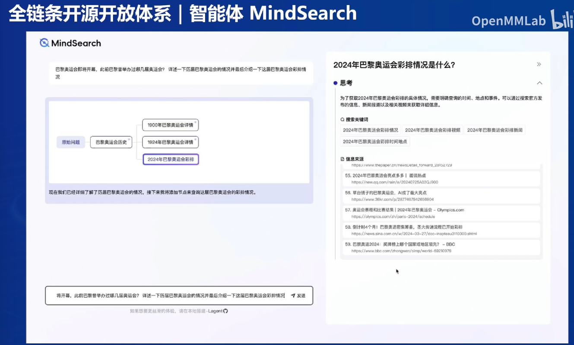574x345 pixels.
Task: Click the send arrow icon
Action: pyautogui.click(x=293, y=296)
